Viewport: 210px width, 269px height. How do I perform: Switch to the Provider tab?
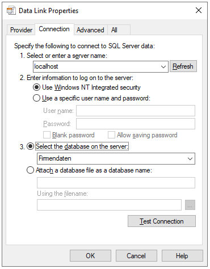click(21, 30)
